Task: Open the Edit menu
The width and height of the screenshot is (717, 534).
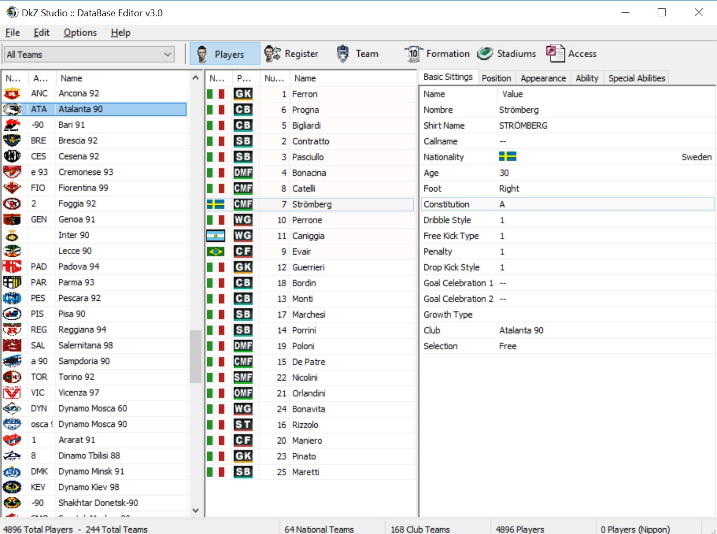Action: [x=41, y=33]
